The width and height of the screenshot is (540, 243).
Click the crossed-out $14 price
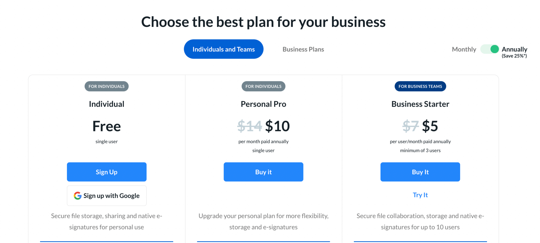(250, 126)
